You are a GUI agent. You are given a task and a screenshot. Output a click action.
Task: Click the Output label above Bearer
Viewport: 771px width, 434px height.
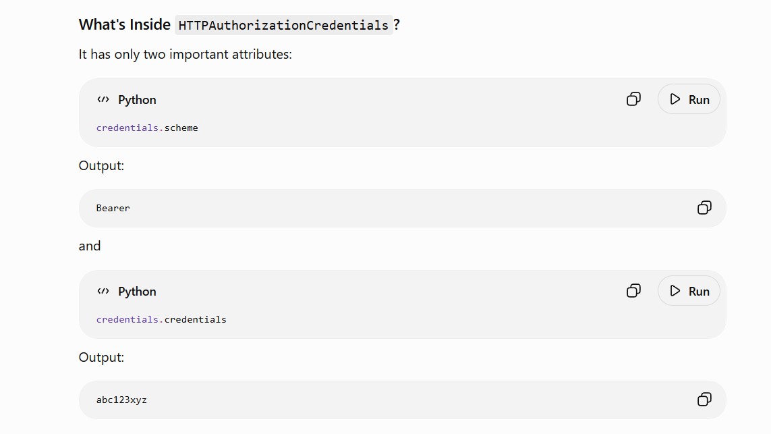pos(101,166)
